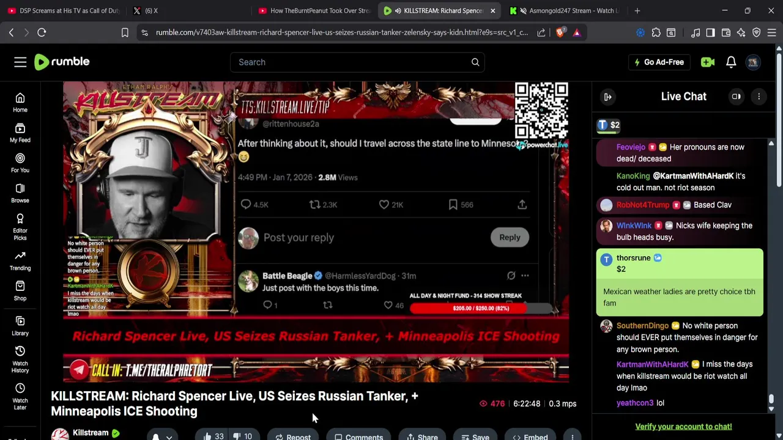Image resolution: width=783 pixels, height=440 pixels.
Task: Open Brave Leo AI sparkle icon
Action: (x=741, y=32)
